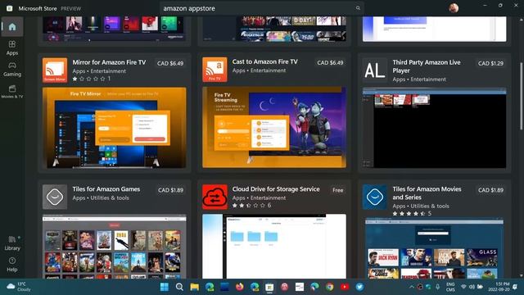Viewport: 524px width, 295px height.
Task: Open the Library in the sidebar
Action: tap(12, 243)
